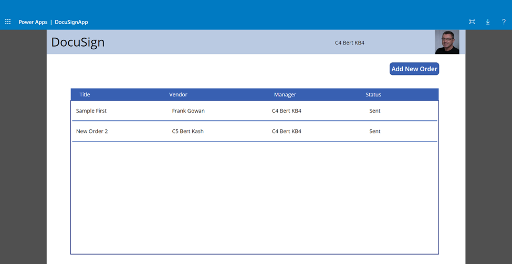Screen dimensions: 512x264
Task: Click vendor Frank Gowan in the first row
Action: point(188,111)
